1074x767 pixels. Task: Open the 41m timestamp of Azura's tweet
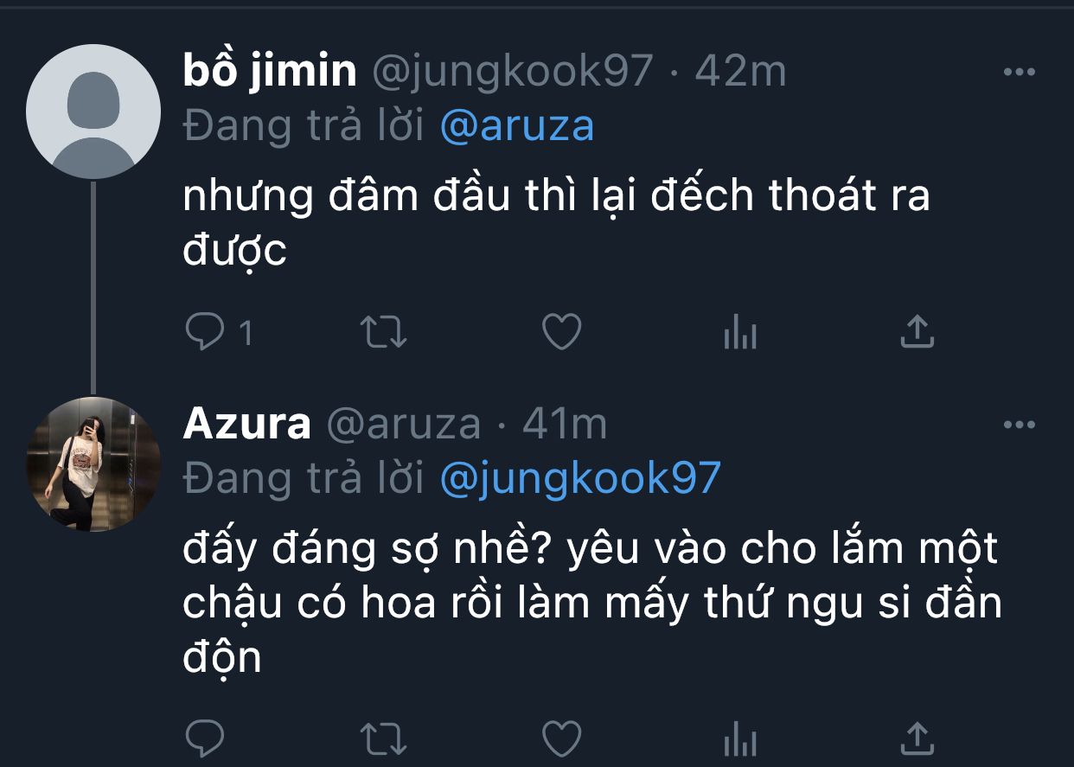(x=565, y=424)
